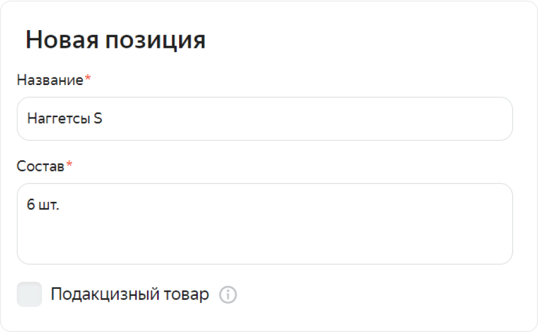Click the word товар in checkbox label

pos(186,294)
